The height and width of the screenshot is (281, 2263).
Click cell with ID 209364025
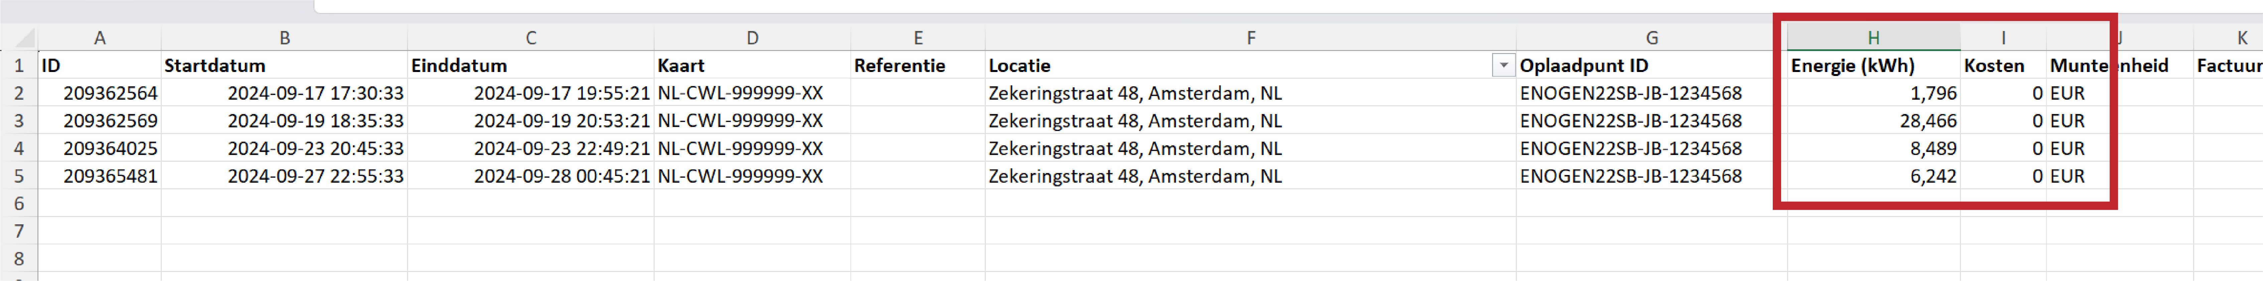[99, 149]
